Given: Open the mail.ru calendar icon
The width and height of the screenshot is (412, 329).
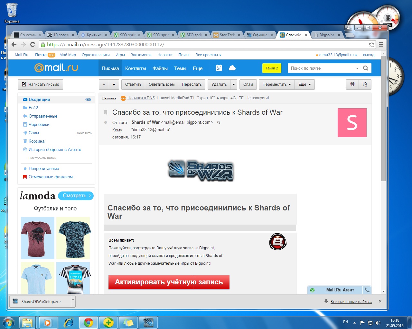Looking at the screenshot, I should coord(219,68).
